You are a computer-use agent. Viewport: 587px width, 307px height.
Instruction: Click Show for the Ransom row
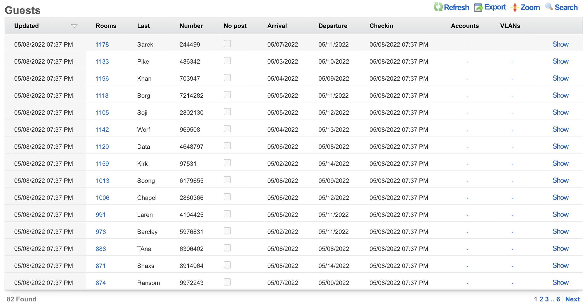(x=560, y=283)
